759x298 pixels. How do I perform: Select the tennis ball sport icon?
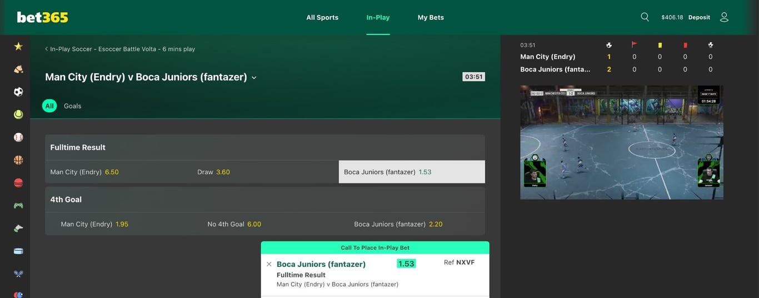[x=18, y=114]
